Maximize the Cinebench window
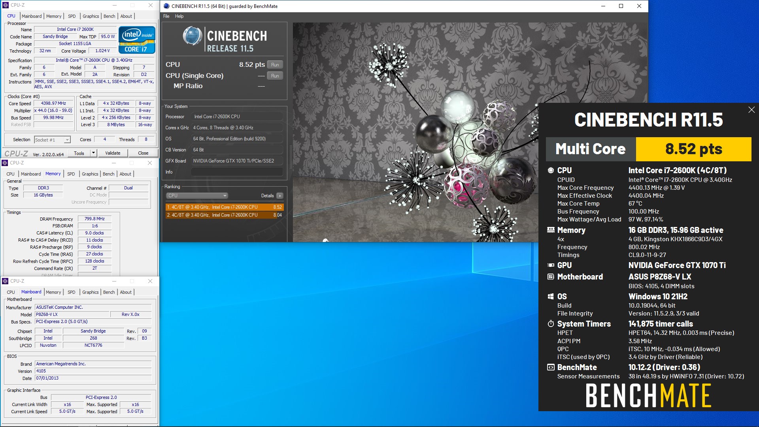 click(x=621, y=6)
